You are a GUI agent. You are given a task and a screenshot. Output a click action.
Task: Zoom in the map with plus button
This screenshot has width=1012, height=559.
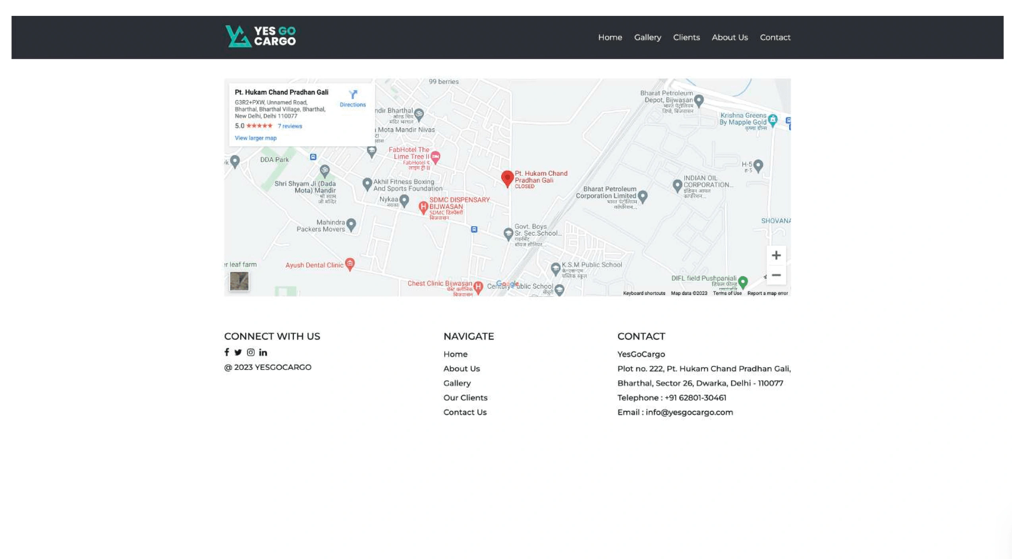coord(776,255)
